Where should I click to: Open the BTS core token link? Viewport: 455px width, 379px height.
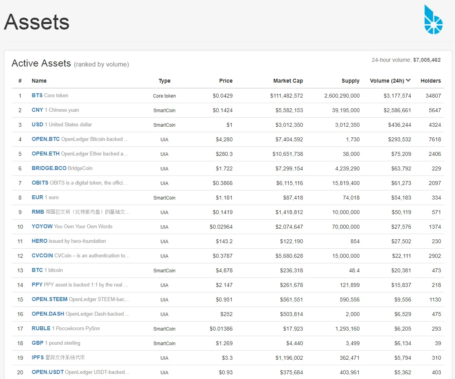[37, 95]
